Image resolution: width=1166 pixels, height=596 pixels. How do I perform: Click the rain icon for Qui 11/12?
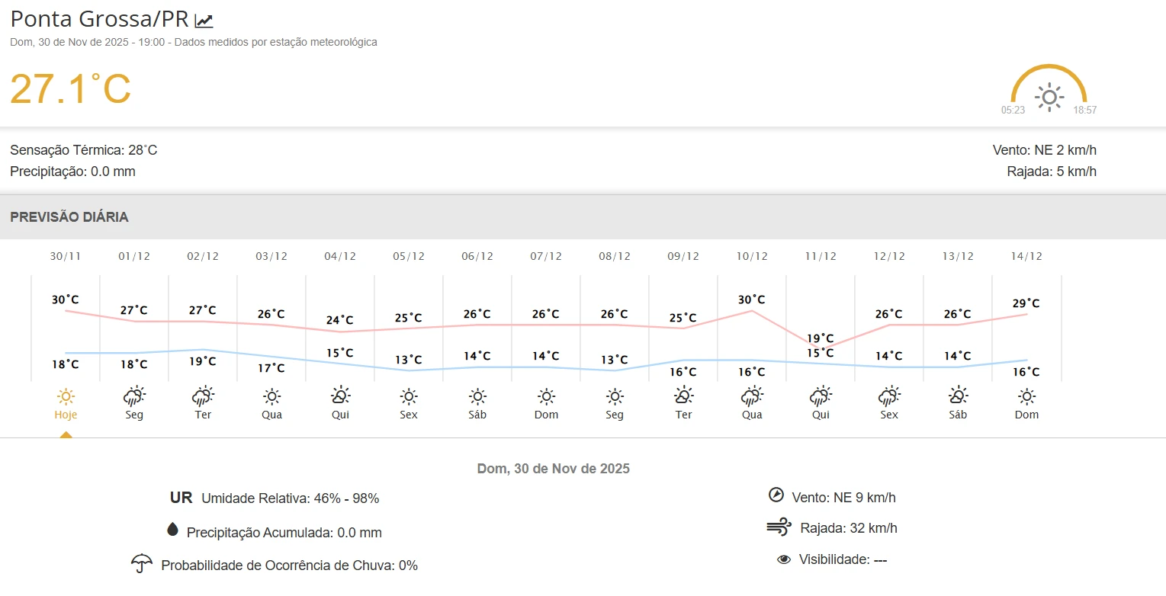pos(821,396)
